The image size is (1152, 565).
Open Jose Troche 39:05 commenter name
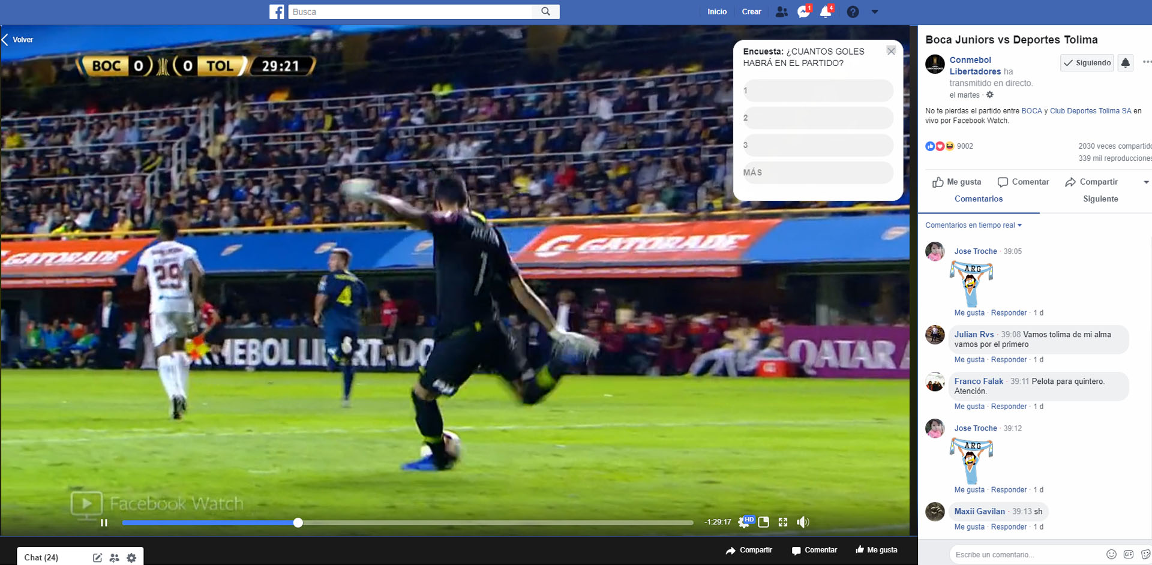[x=976, y=251]
